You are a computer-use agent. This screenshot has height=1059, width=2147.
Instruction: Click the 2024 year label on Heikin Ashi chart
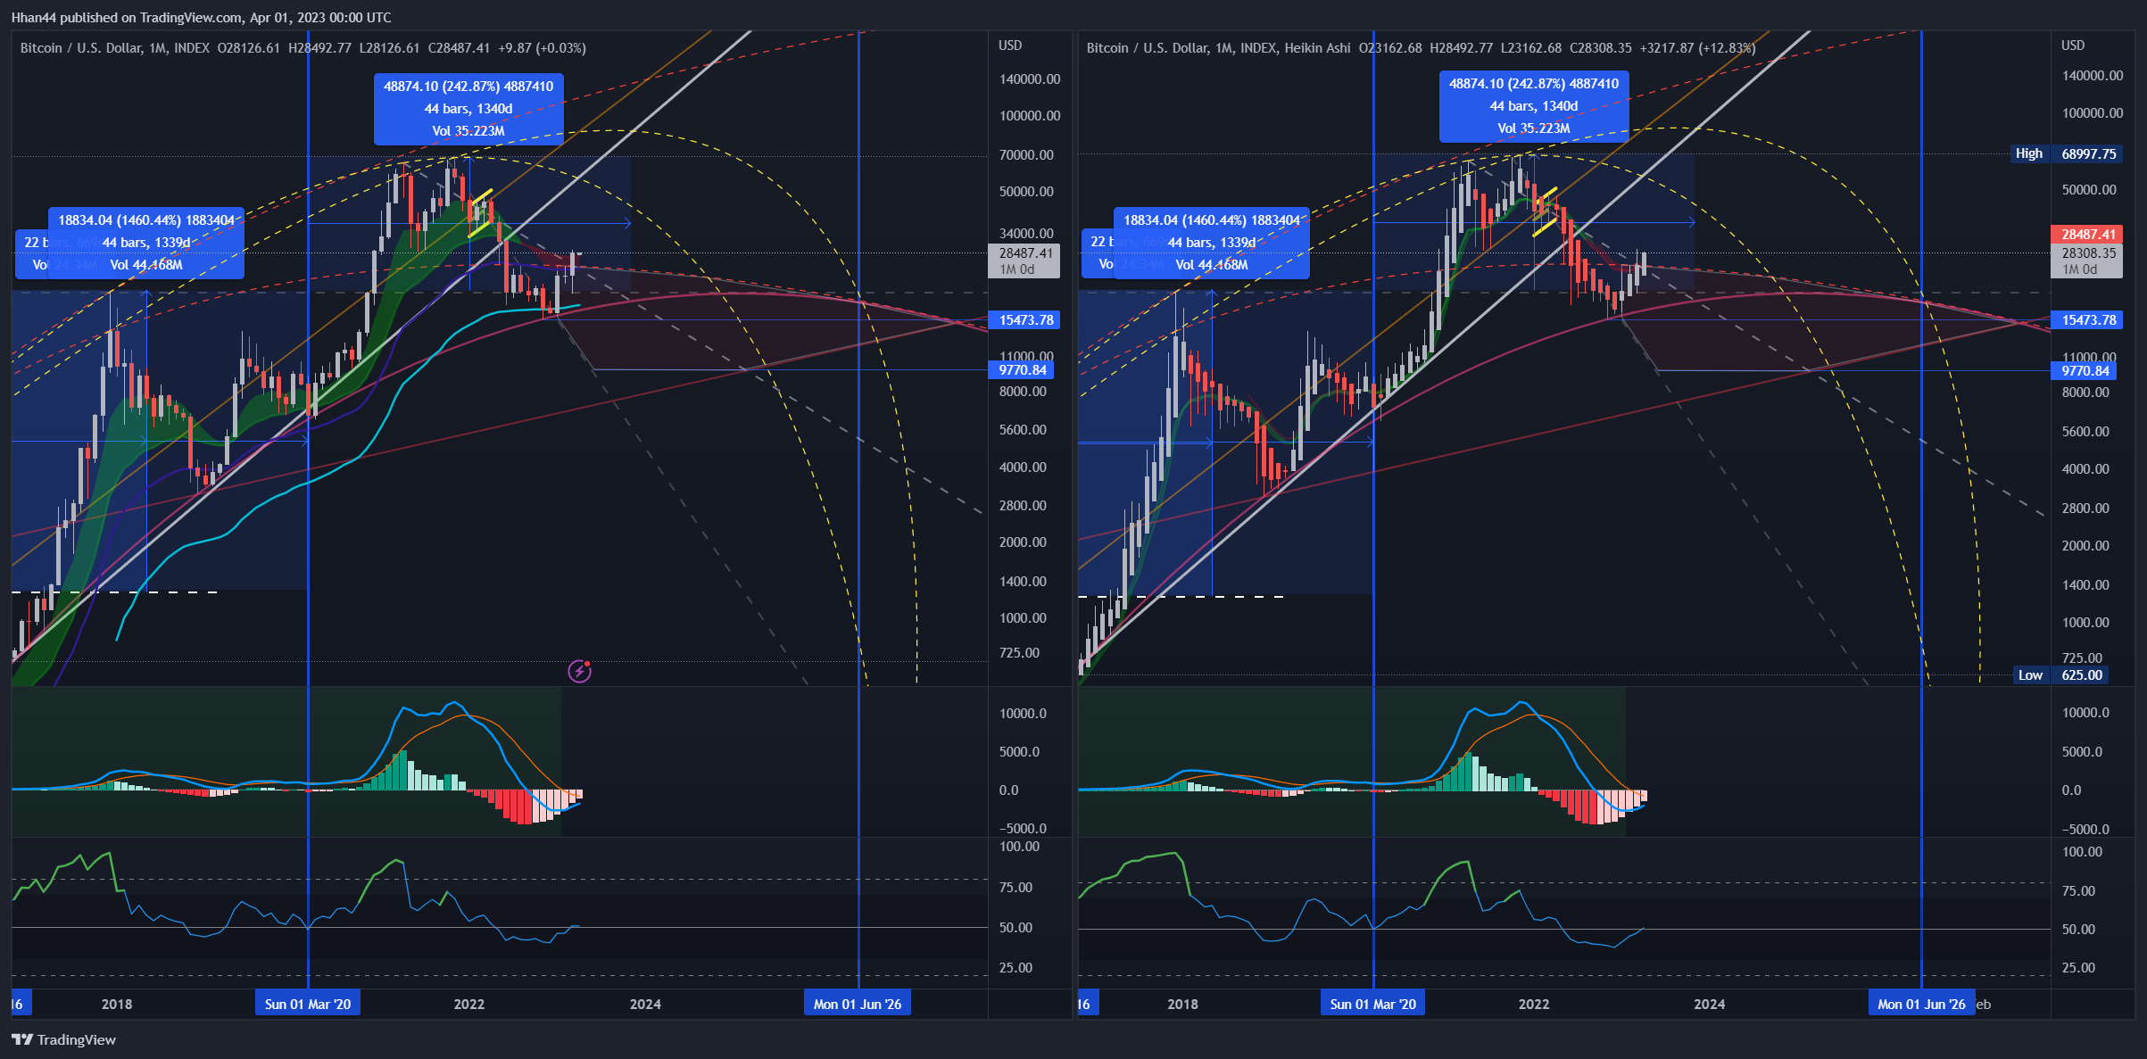[1710, 1004]
